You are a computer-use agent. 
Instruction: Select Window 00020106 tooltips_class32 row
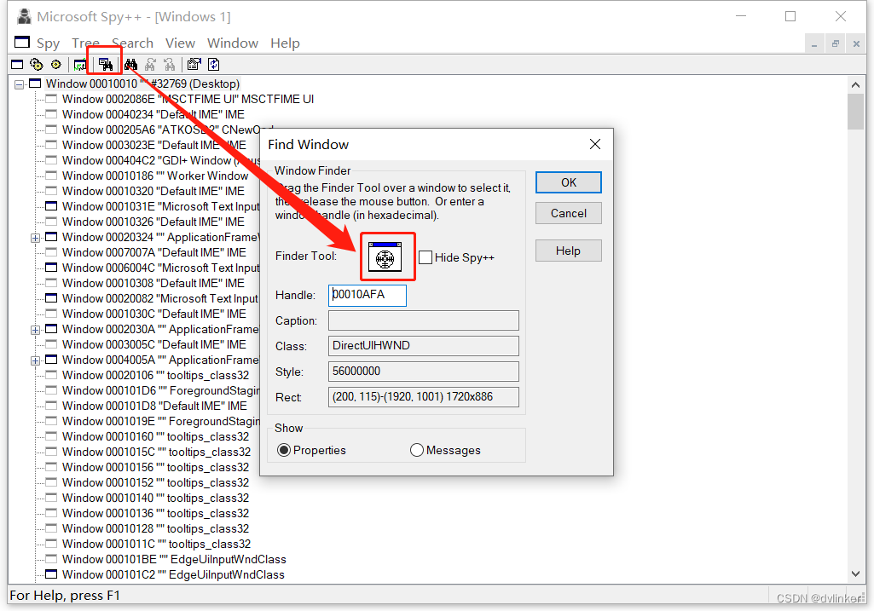(155, 375)
